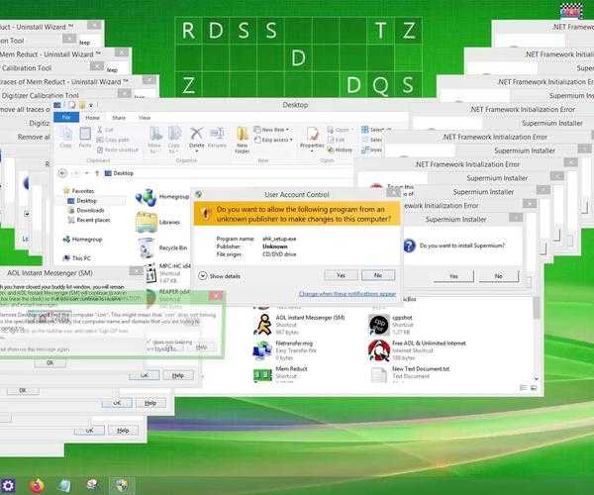Create a New folder from the ribbon
This screenshot has height=495, width=594.
243,140
